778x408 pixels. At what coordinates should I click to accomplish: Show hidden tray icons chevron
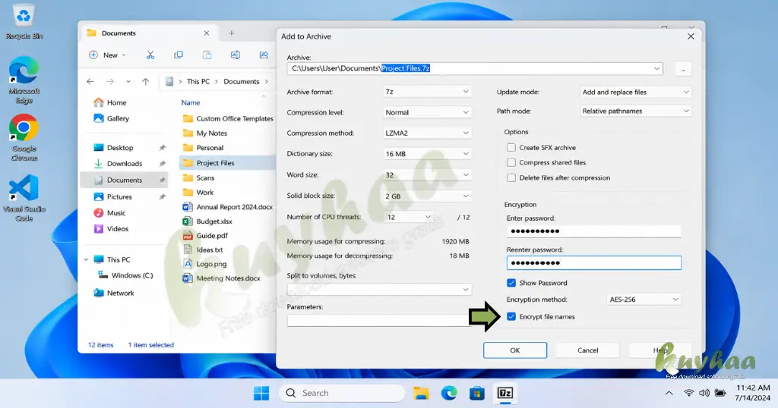click(669, 393)
